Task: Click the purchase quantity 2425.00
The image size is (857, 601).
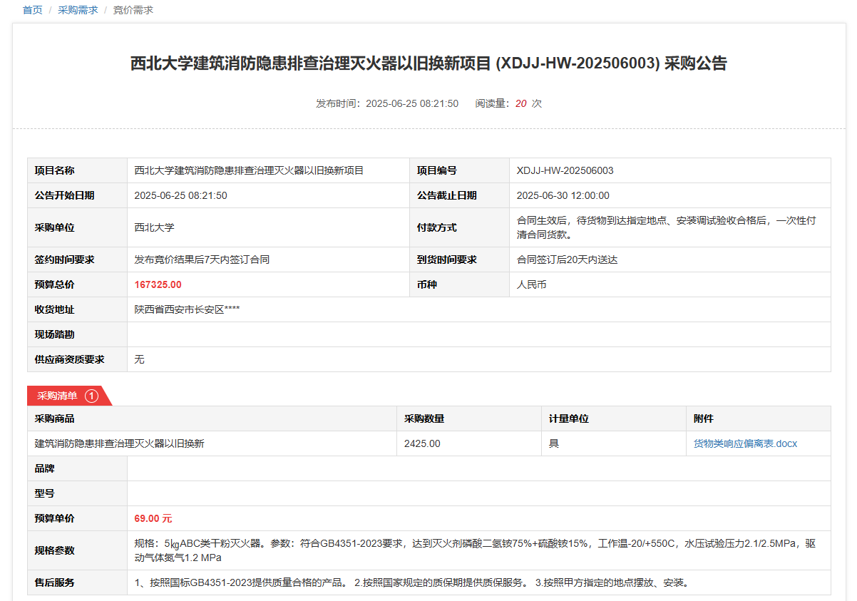Action: 422,443
